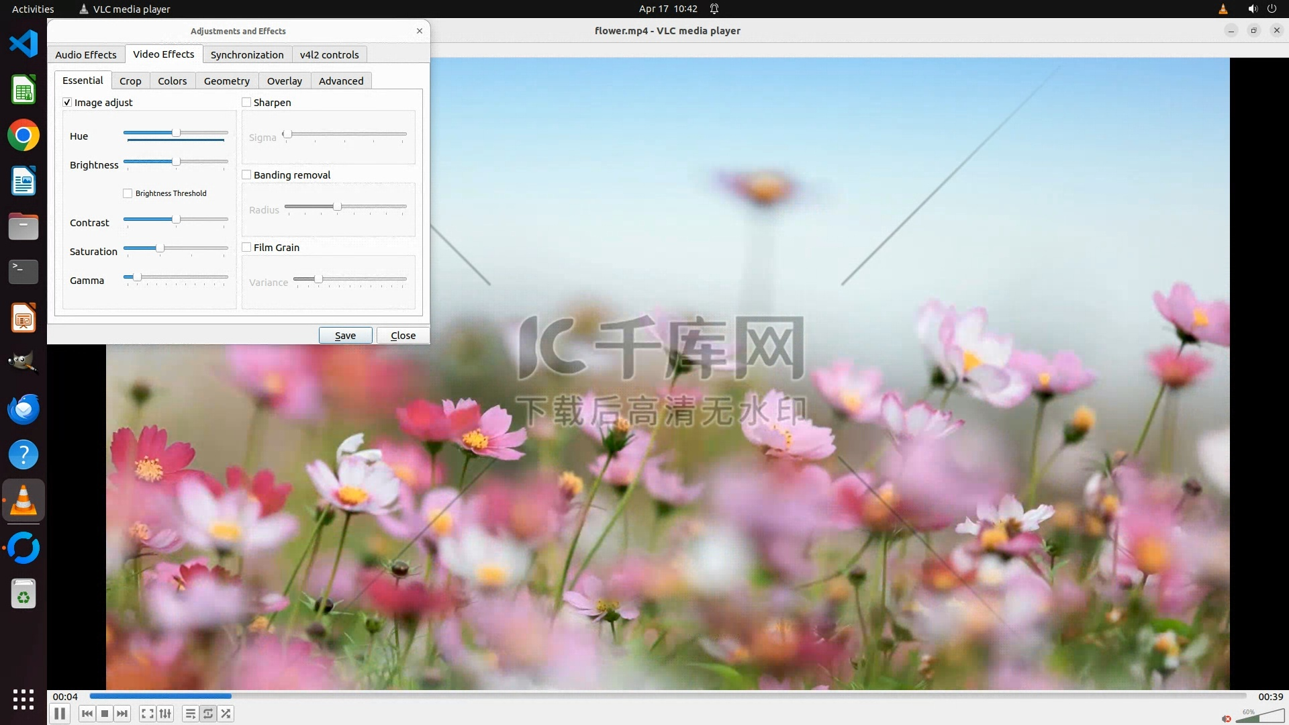Stop the video with stop button
1289x725 pixels.
(x=105, y=714)
